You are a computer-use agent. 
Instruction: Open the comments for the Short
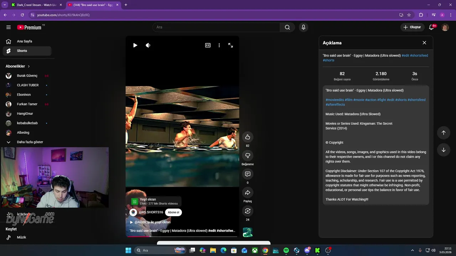pyautogui.click(x=248, y=174)
